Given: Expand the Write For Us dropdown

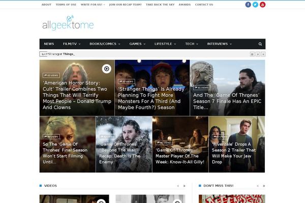Looking at the screenshot, I should pos(93,5).
